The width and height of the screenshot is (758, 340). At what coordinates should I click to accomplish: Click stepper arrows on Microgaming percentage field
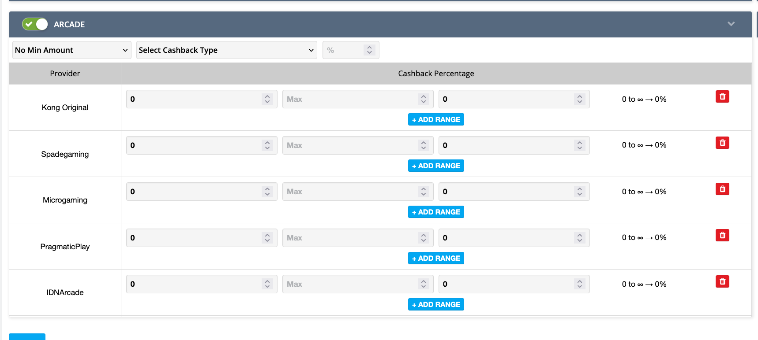coord(580,192)
